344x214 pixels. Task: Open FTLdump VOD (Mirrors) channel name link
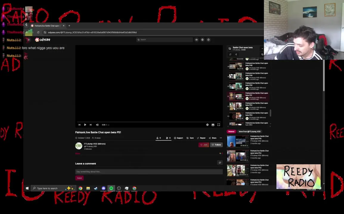click(x=95, y=144)
